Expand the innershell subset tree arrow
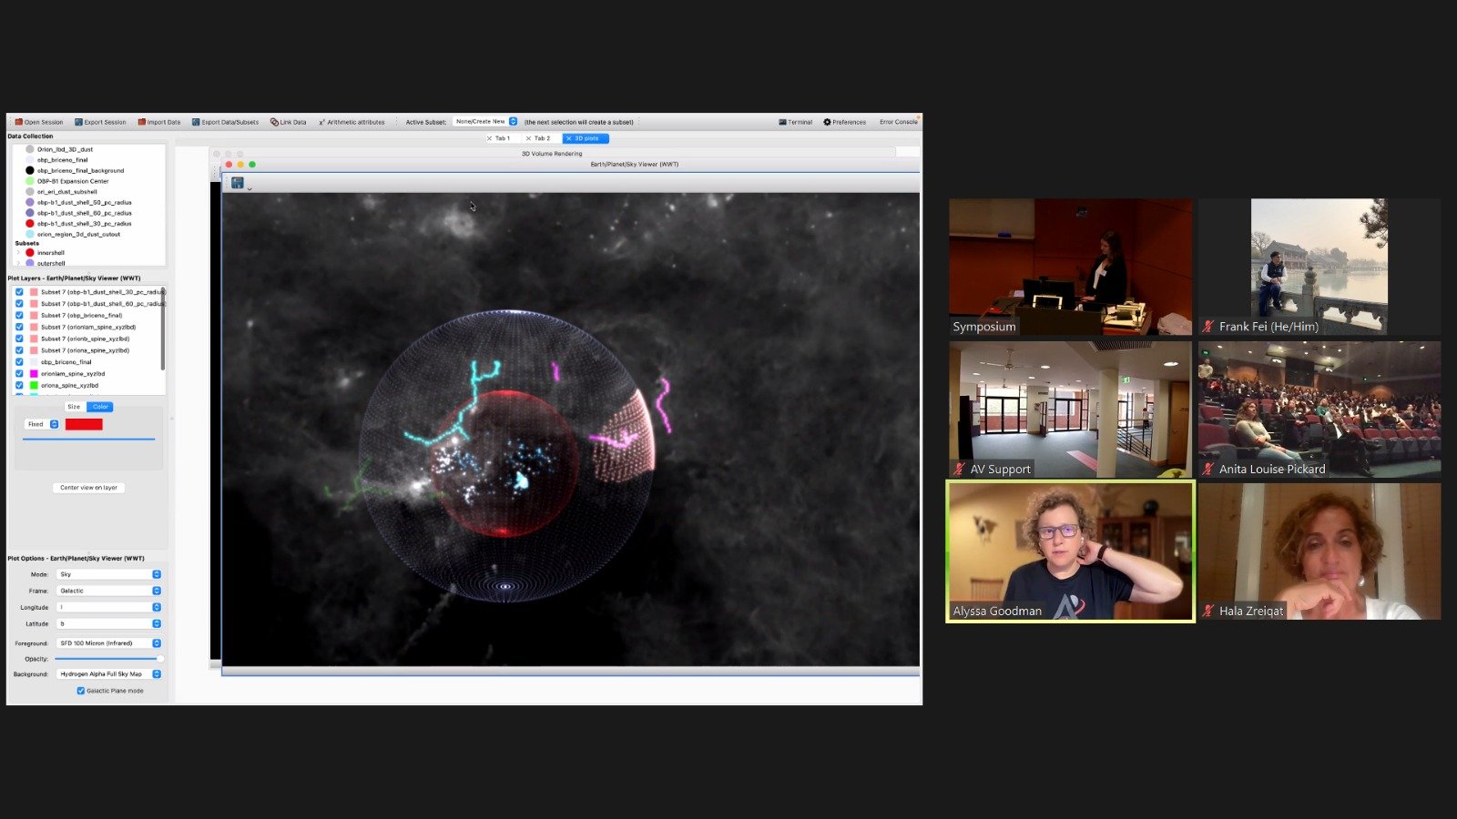The height and width of the screenshot is (819, 1457). point(18,253)
